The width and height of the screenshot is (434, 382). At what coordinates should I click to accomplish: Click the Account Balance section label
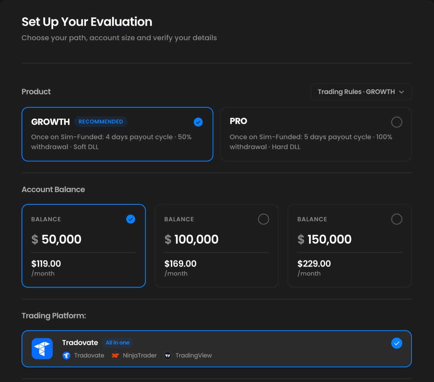point(53,190)
